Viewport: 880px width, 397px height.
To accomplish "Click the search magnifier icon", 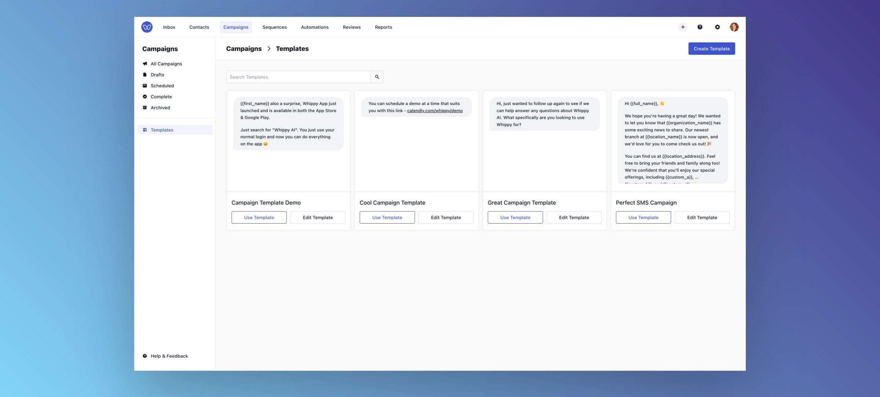I will [377, 77].
